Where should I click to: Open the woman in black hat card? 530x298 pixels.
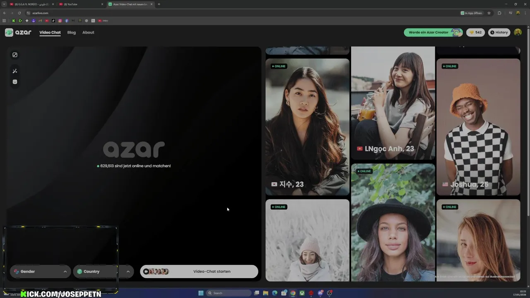click(393, 223)
